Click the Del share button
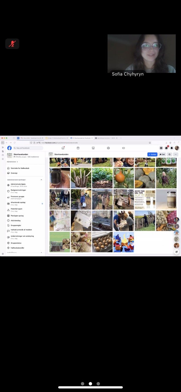The height and width of the screenshot is (392, 181). 162,154
